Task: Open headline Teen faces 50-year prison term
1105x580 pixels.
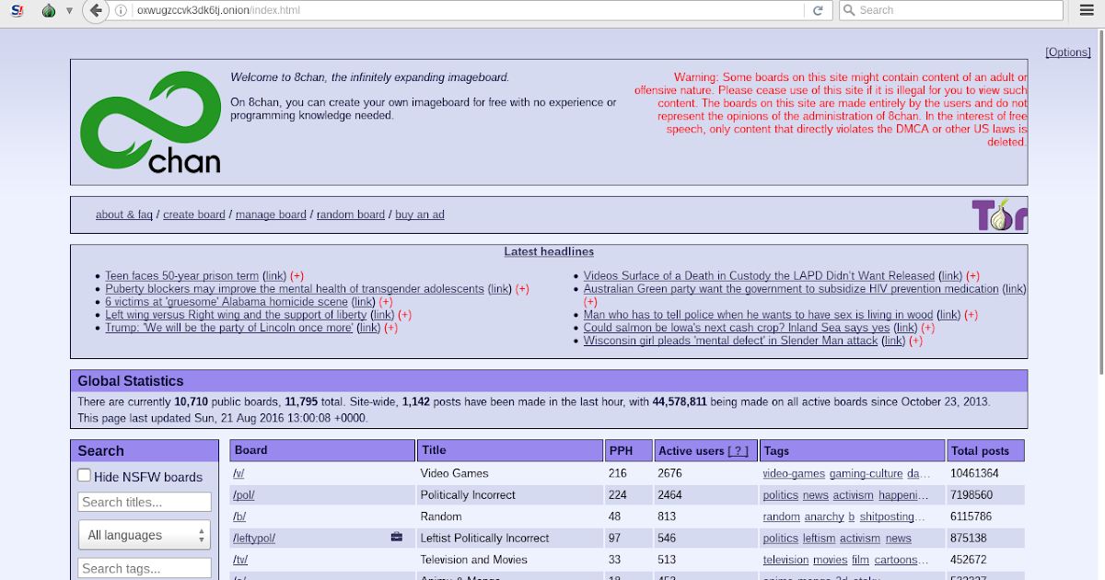Action: 182,276
